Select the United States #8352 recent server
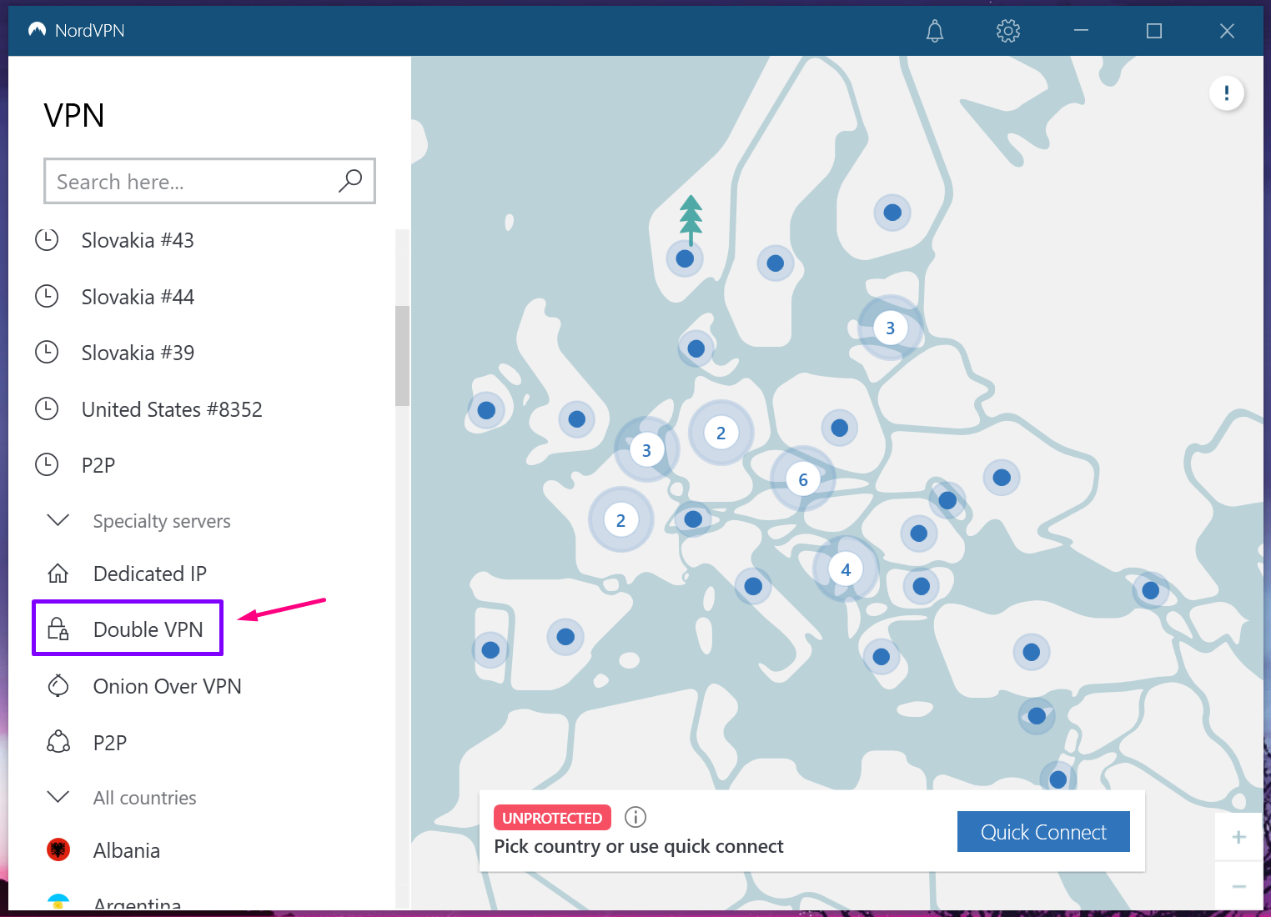The image size is (1271, 917). tap(172, 408)
